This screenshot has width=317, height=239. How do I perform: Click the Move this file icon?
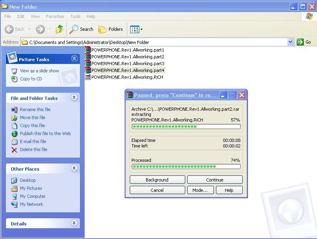14,118
